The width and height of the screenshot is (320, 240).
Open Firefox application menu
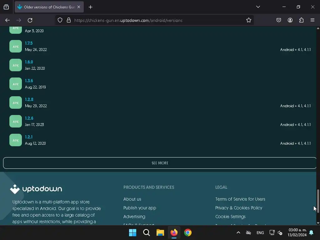(x=312, y=20)
